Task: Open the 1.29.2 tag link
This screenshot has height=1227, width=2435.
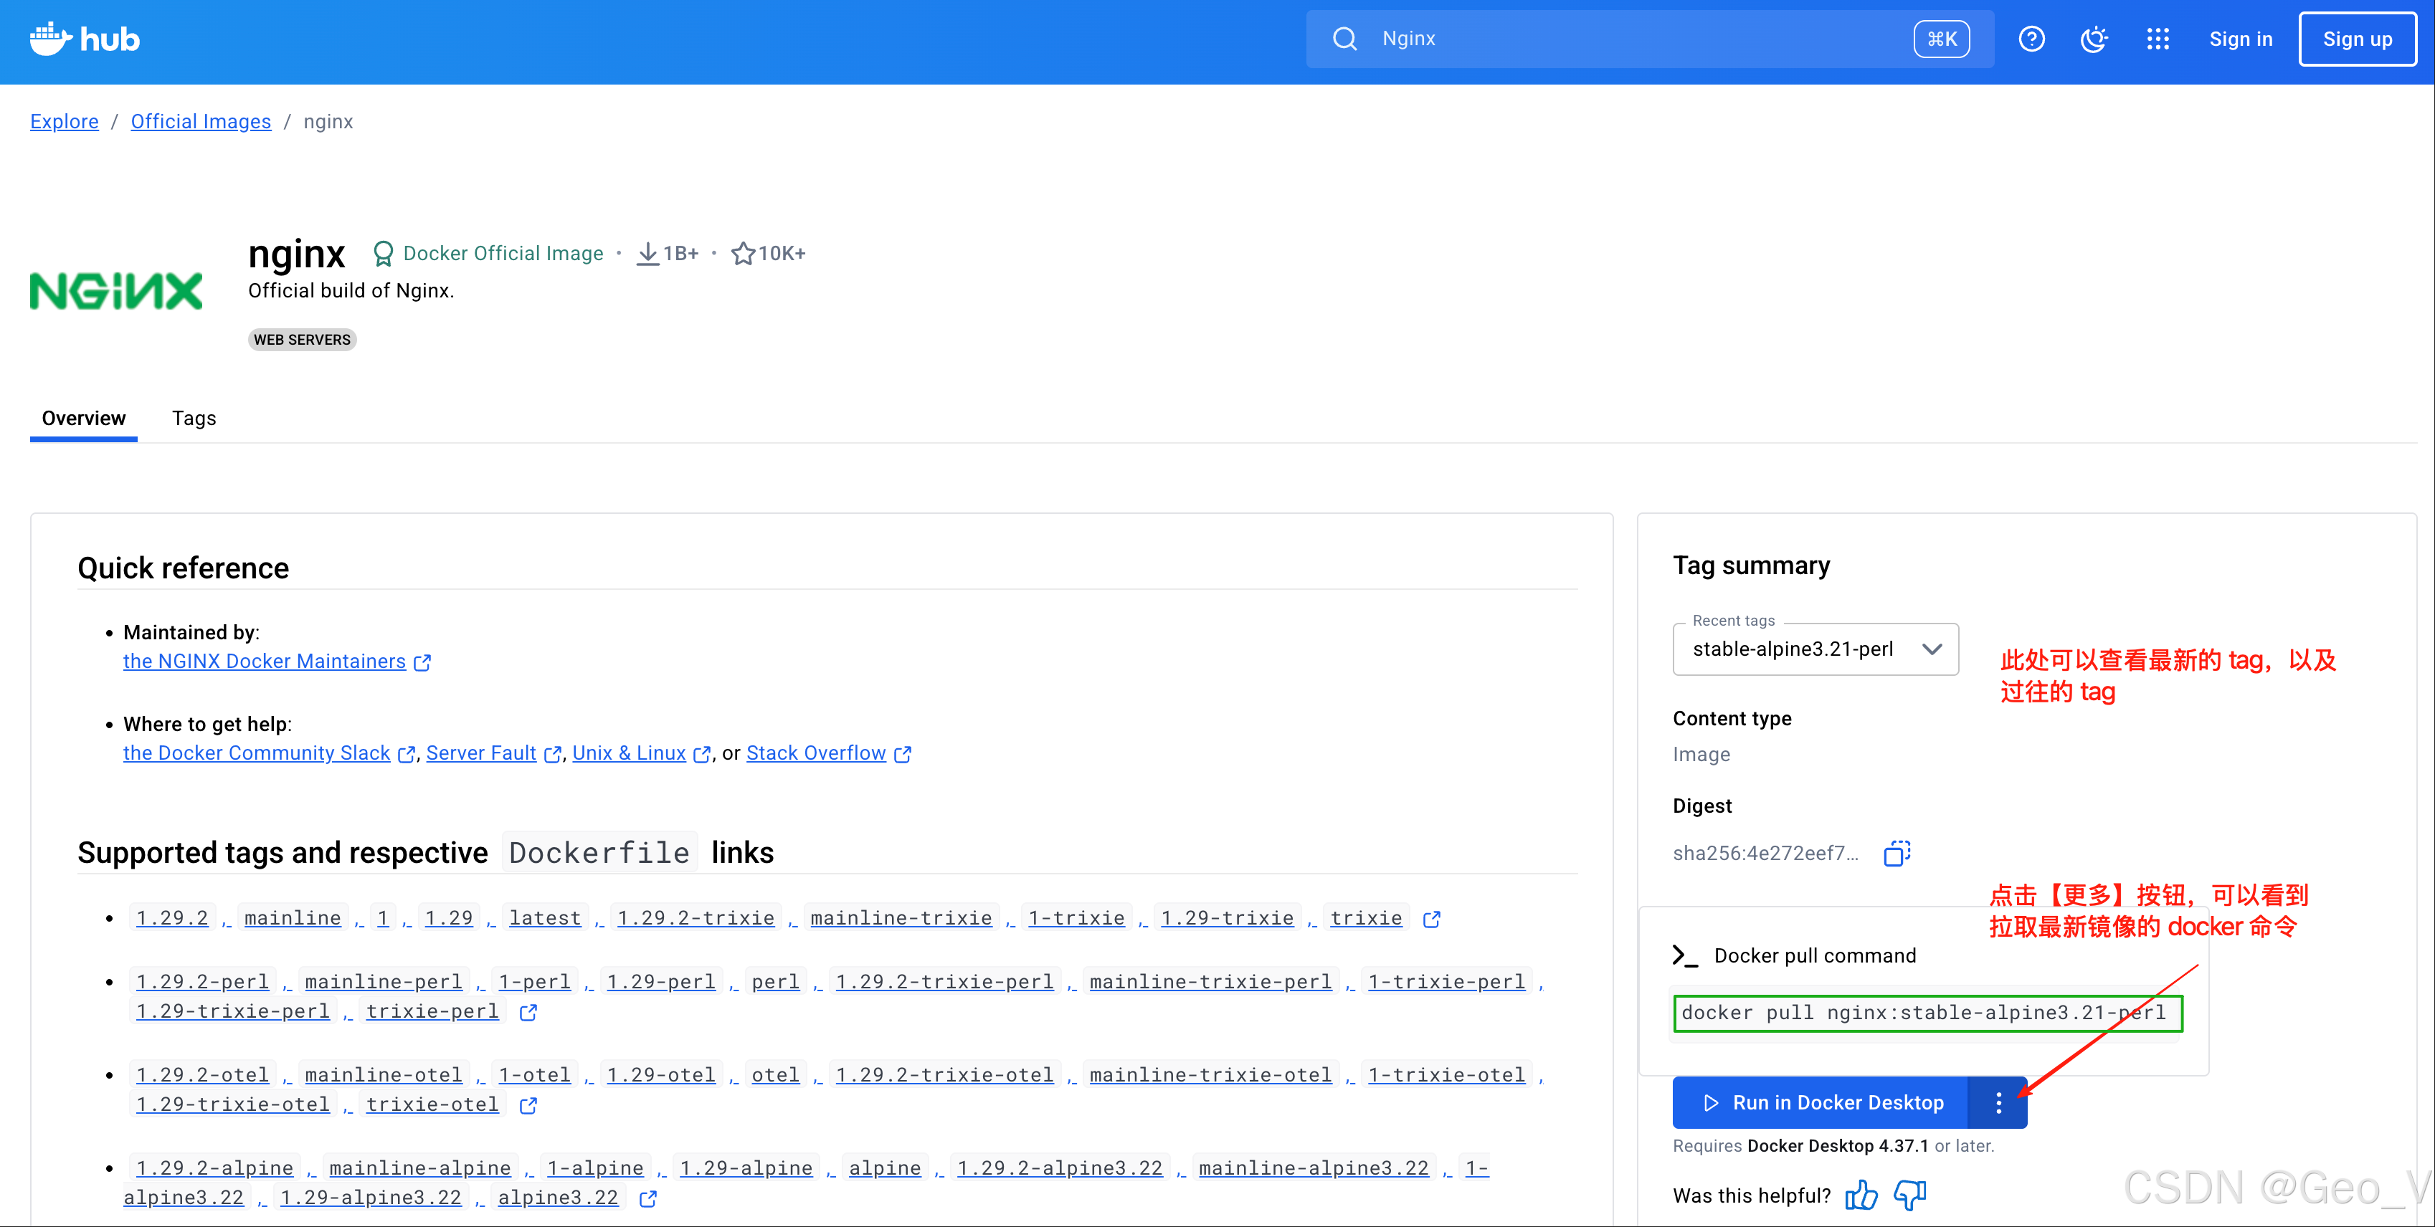Action: tap(172, 918)
